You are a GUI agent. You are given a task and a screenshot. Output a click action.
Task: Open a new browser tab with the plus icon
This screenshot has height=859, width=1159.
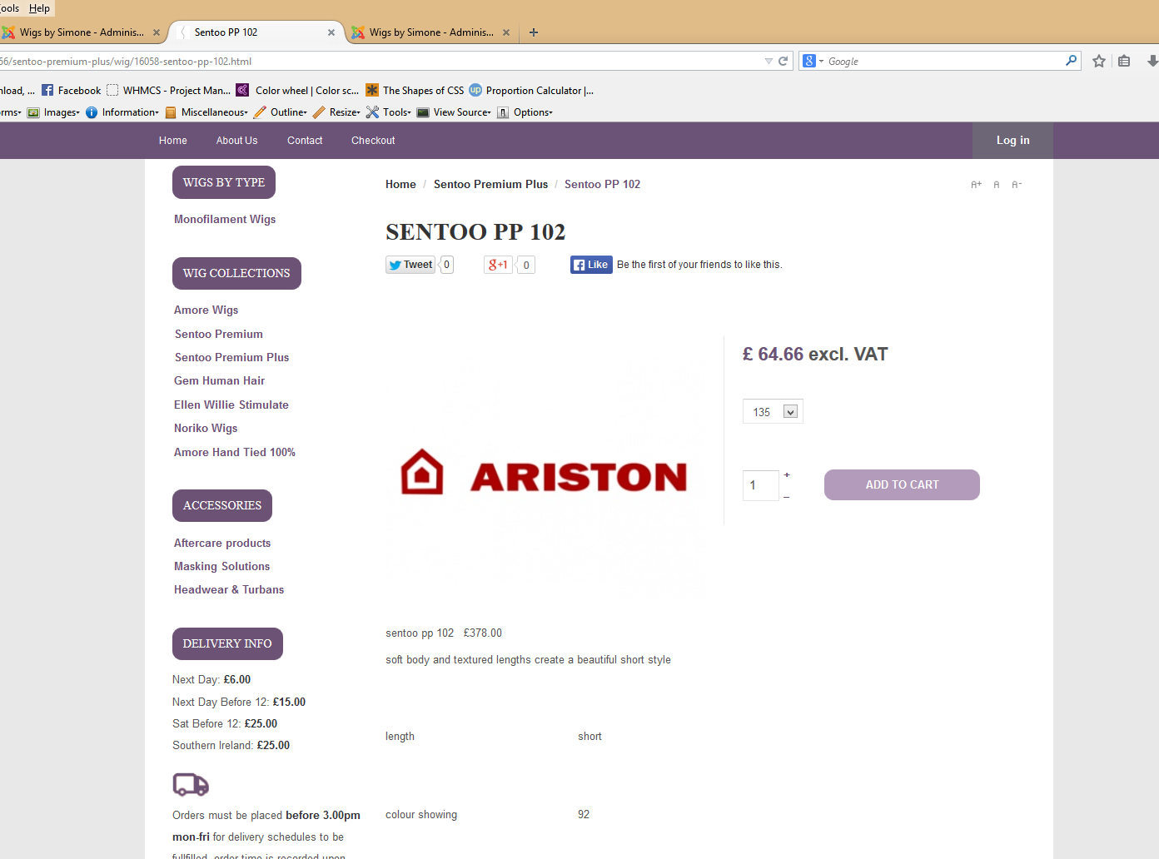pos(534,32)
